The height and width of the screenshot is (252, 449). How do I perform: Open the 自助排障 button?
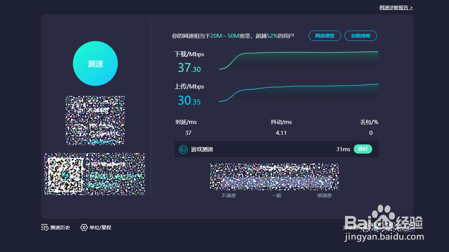click(x=361, y=36)
